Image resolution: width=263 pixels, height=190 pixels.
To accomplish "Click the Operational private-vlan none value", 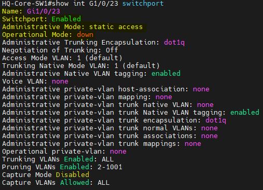I will tap(118, 152).
